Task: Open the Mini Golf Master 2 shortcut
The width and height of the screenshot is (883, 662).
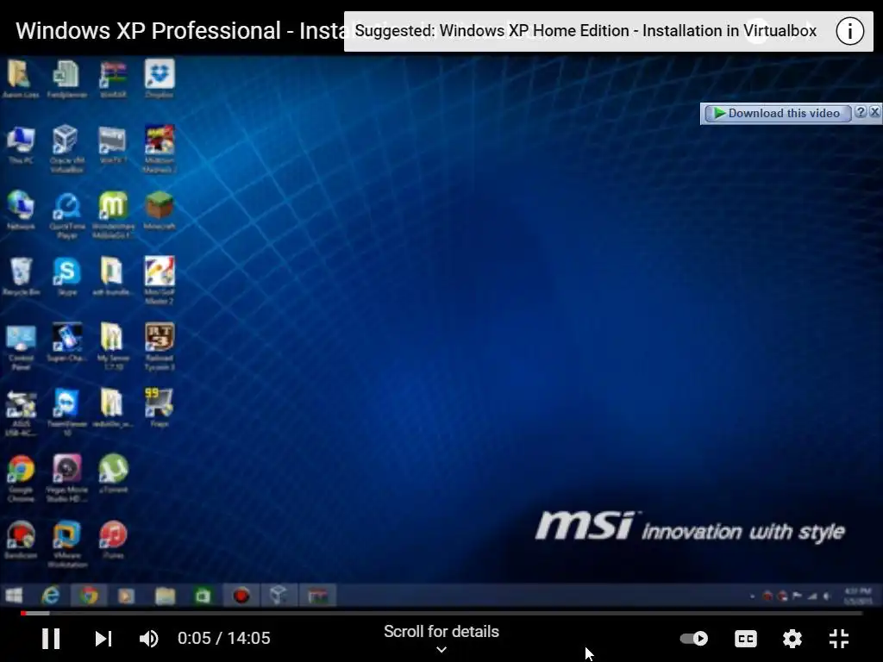Action: pyautogui.click(x=160, y=280)
